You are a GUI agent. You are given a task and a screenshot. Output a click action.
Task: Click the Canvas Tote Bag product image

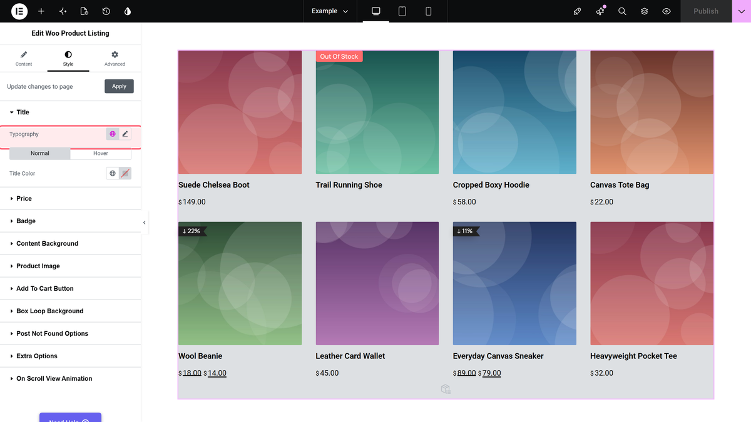pos(651,113)
